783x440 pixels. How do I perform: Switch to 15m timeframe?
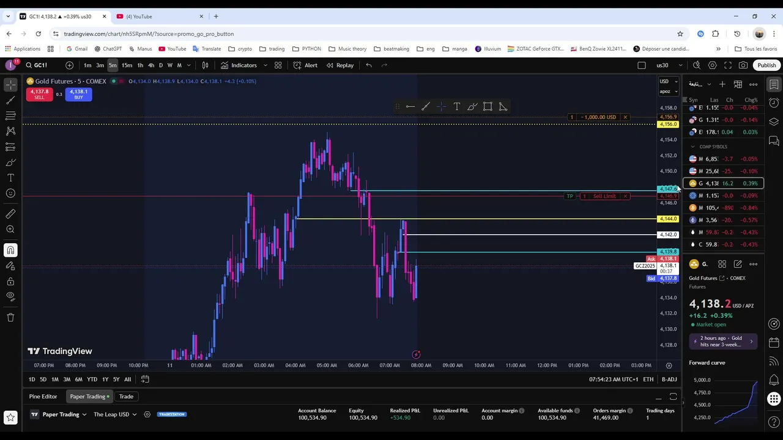[127, 65]
